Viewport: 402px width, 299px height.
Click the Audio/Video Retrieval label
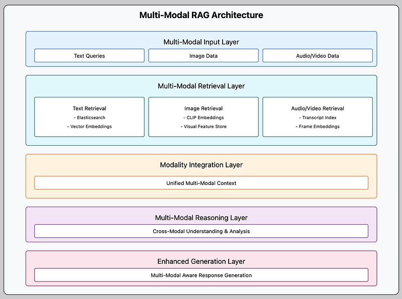(318, 109)
